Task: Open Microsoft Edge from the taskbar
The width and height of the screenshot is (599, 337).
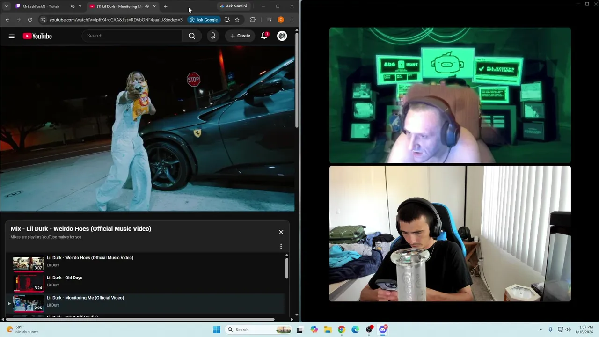Action: pyautogui.click(x=355, y=330)
